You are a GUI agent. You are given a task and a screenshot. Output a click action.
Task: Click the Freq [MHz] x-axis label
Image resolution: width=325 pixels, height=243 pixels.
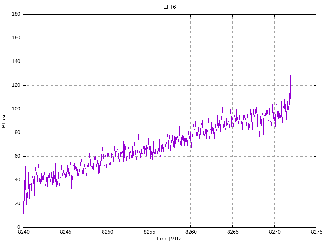point(169,239)
